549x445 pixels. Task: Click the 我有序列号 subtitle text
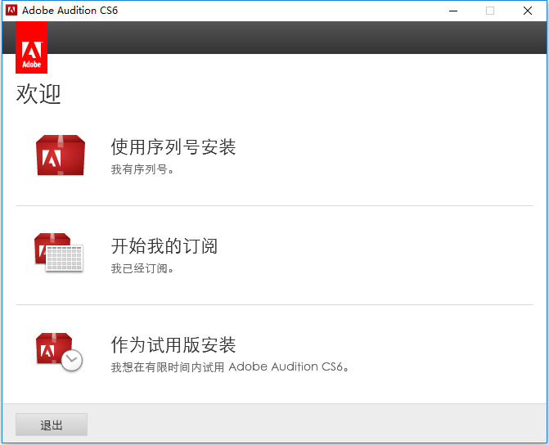click(x=142, y=169)
